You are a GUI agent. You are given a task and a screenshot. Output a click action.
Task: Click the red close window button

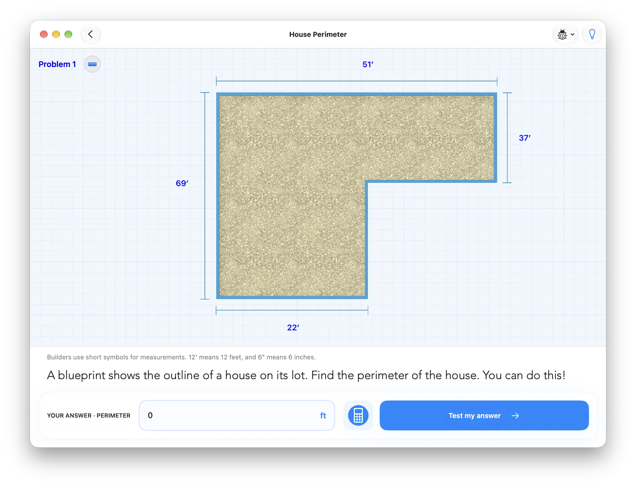44,34
